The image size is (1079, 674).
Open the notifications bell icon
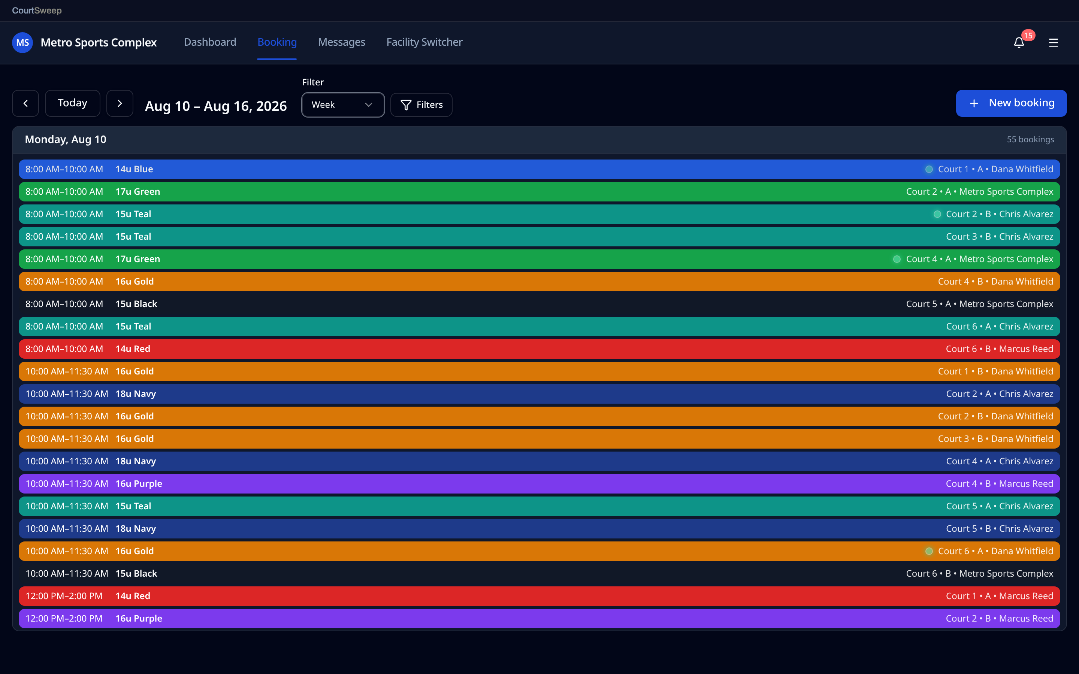[1019, 42]
